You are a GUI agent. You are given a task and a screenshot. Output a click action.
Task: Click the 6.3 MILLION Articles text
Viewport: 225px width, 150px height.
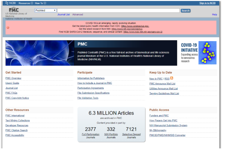(x=111, y=113)
